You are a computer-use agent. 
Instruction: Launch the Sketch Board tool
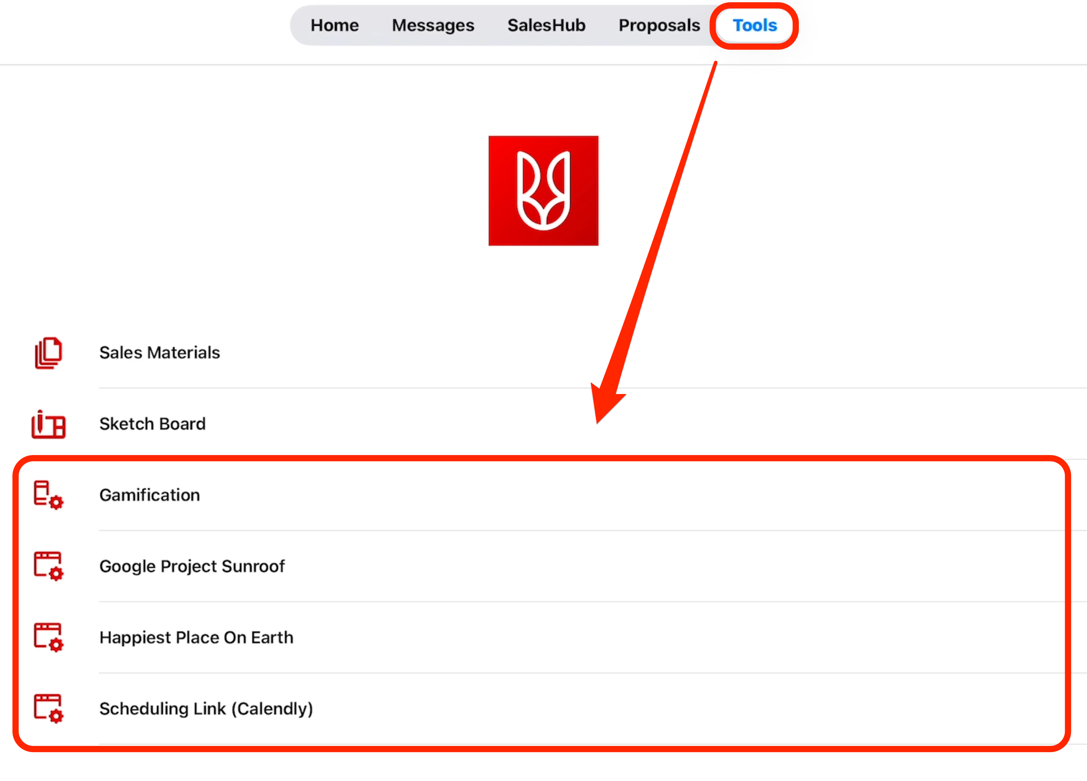tap(153, 424)
